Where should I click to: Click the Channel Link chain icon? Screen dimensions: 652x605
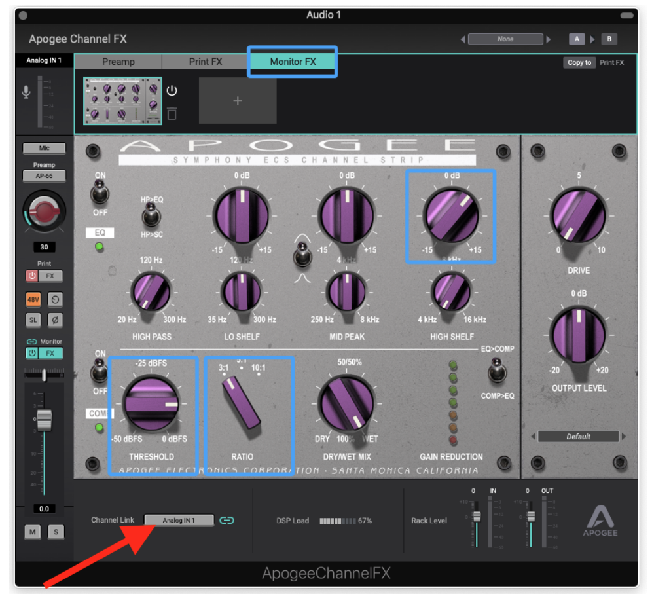pos(227,520)
